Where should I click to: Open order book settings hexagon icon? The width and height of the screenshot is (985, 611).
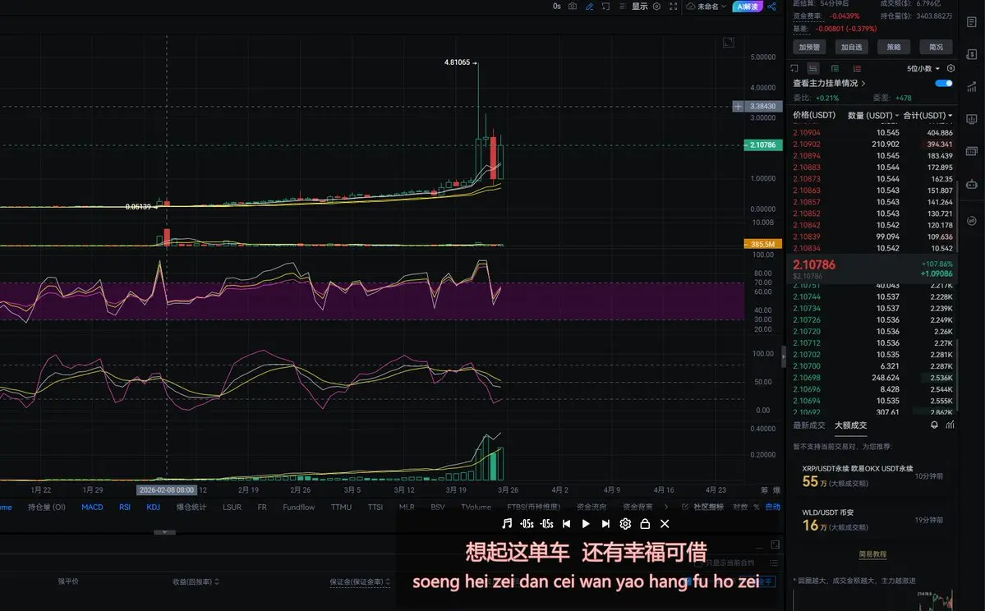(950, 68)
